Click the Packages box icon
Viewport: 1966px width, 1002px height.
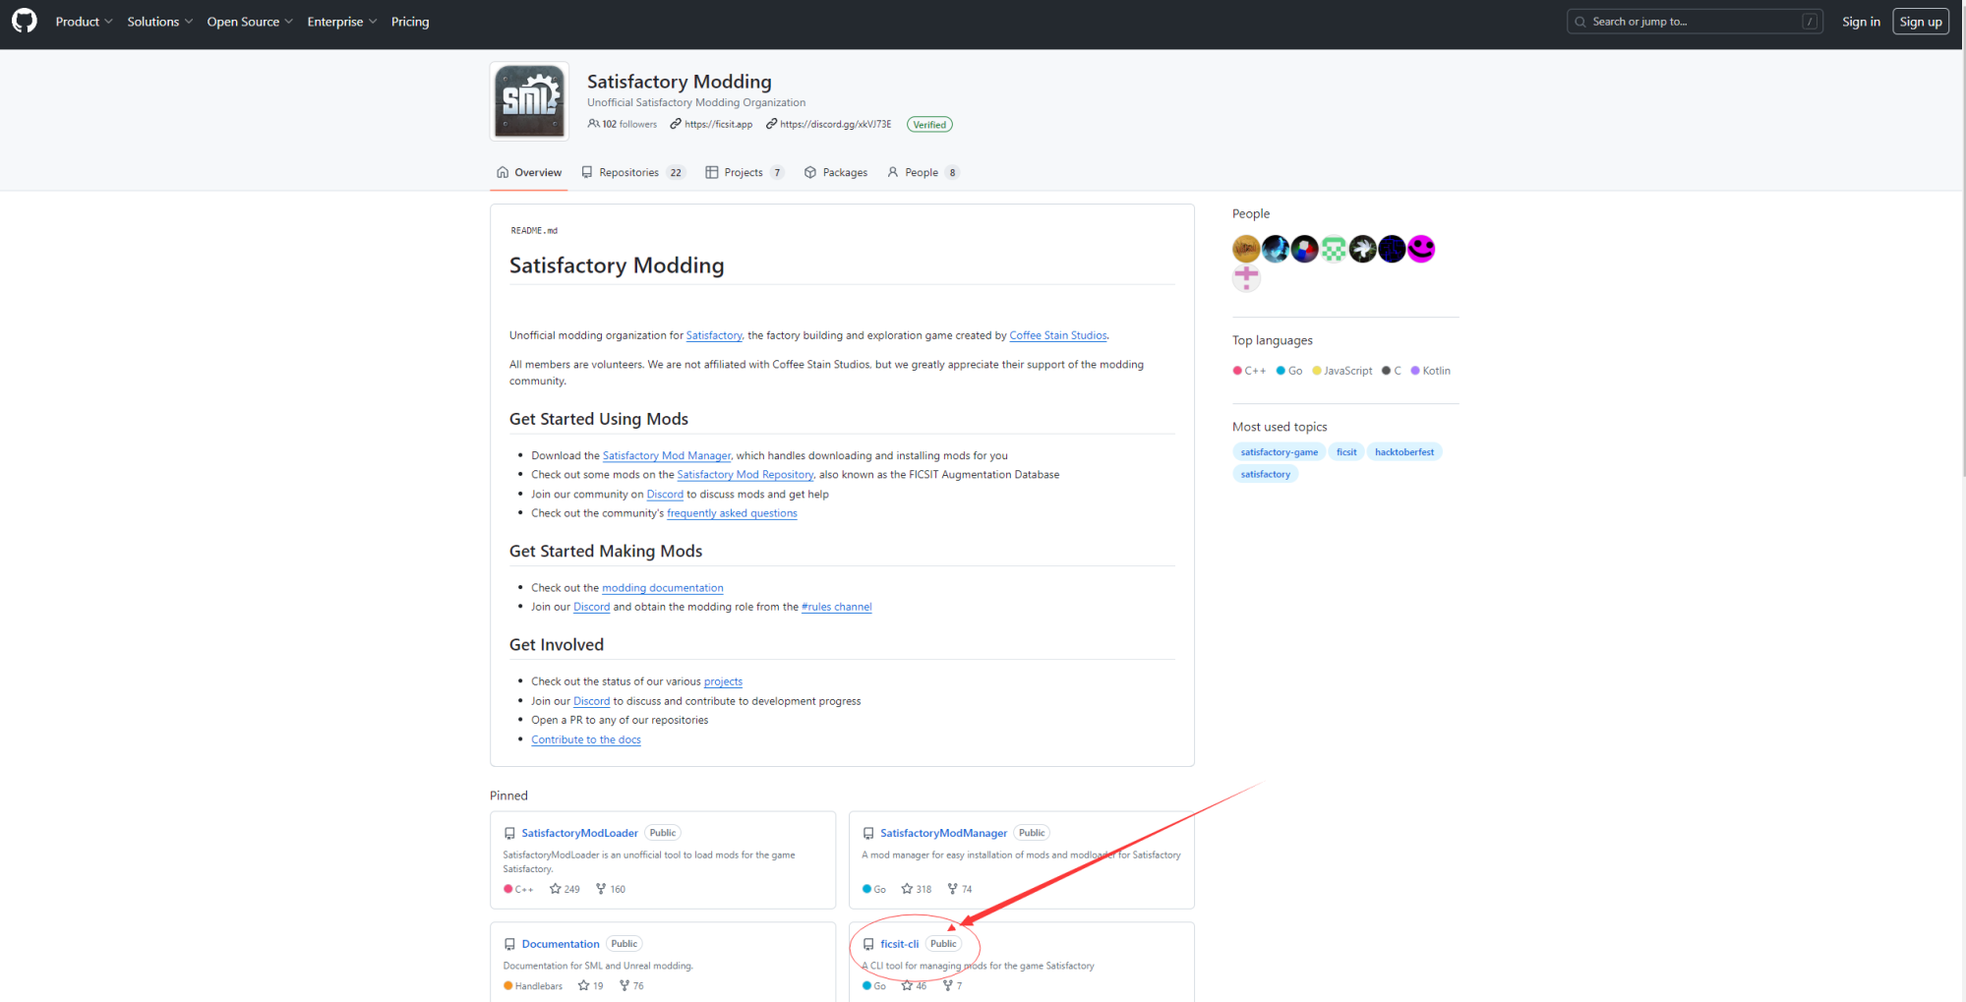click(810, 172)
